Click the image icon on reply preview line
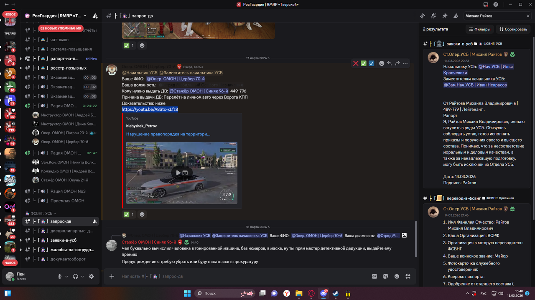 click(x=404, y=235)
